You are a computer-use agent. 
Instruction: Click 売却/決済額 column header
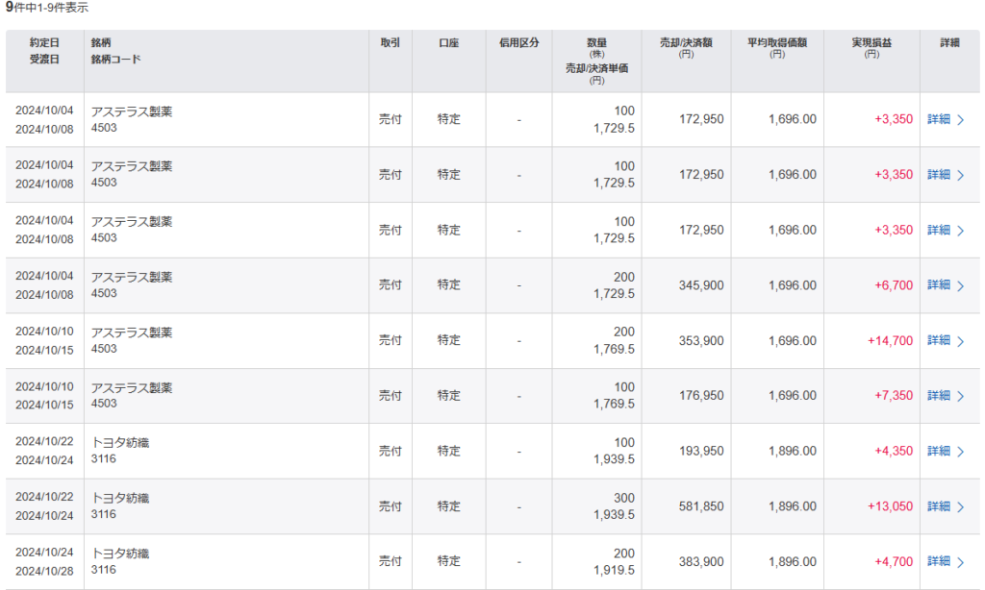click(686, 42)
